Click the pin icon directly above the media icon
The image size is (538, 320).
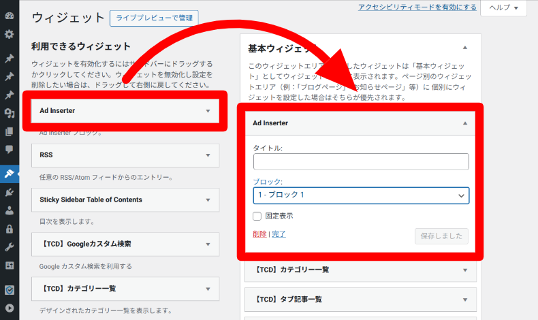tap(10, 95)
